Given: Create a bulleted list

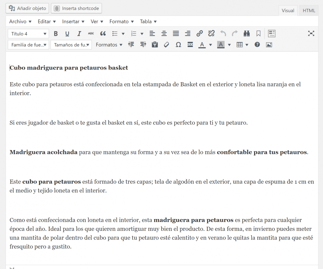Looking at the screenshot, I should pos(115,33).
